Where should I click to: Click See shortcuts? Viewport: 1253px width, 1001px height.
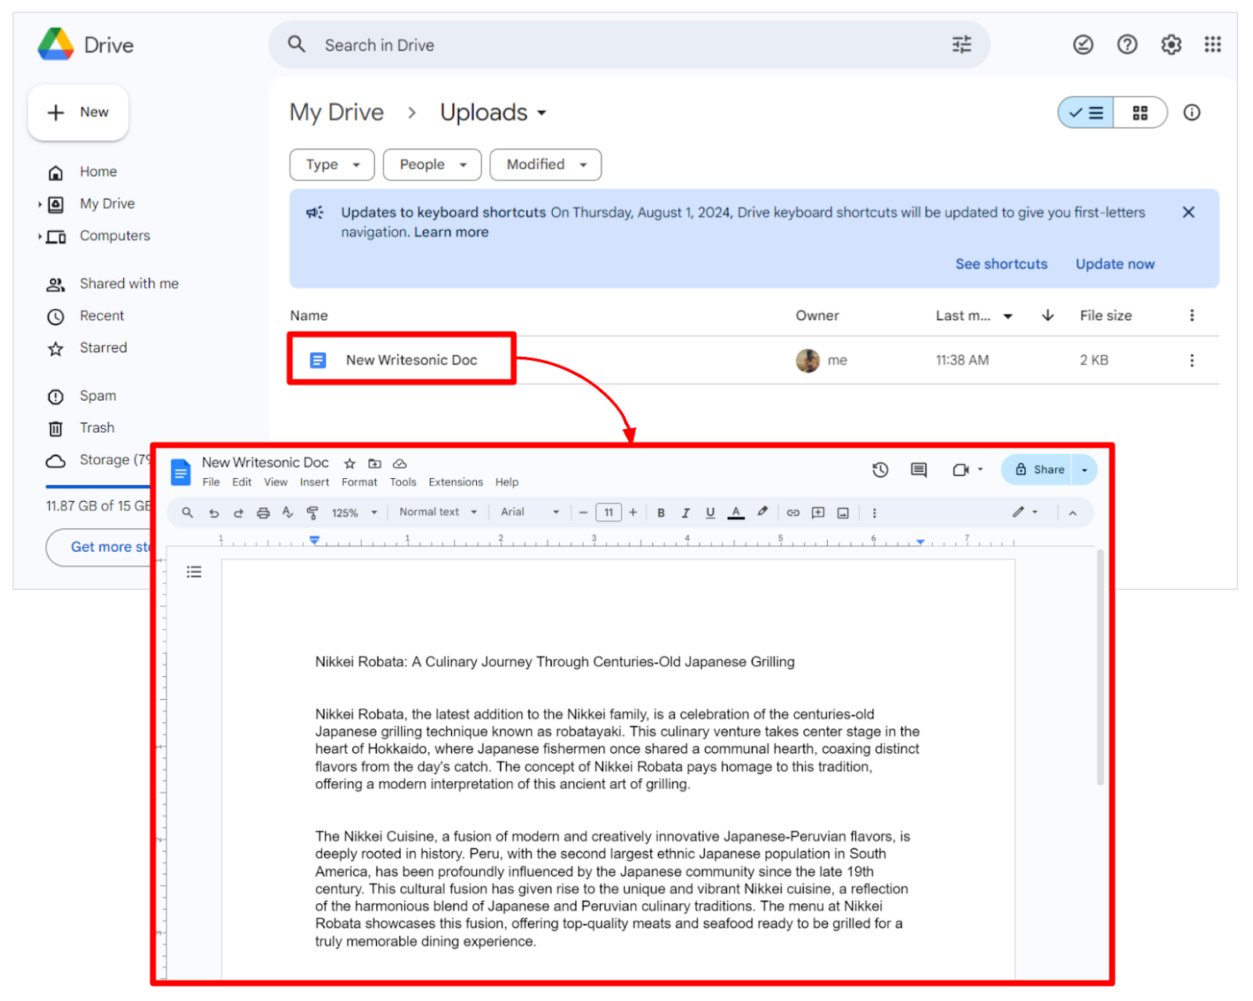[x=1001, y=264]
